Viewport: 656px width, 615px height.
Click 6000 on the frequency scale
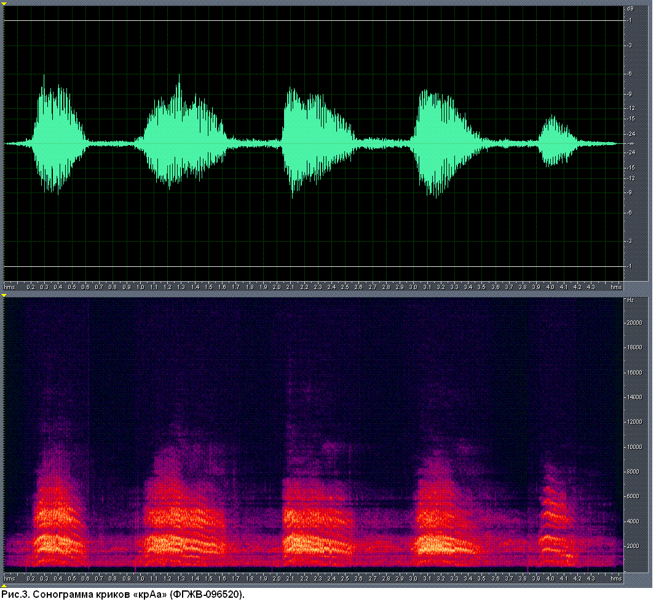(633, 496)
